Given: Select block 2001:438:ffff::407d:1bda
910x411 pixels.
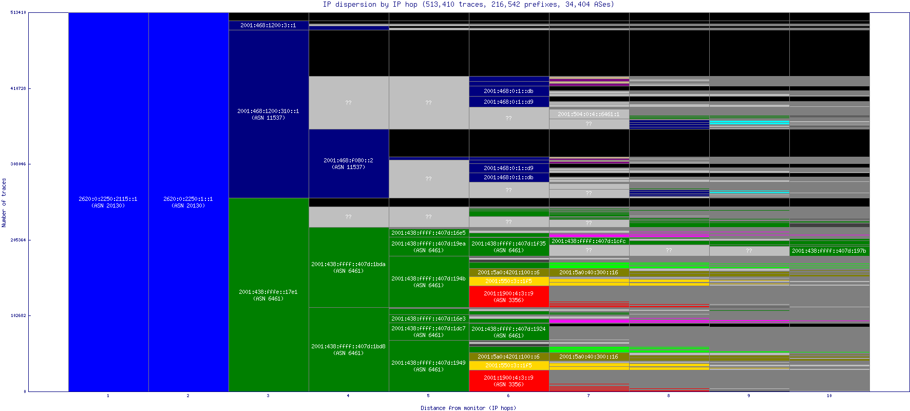Looking at the screenshot, I should 349,267.
